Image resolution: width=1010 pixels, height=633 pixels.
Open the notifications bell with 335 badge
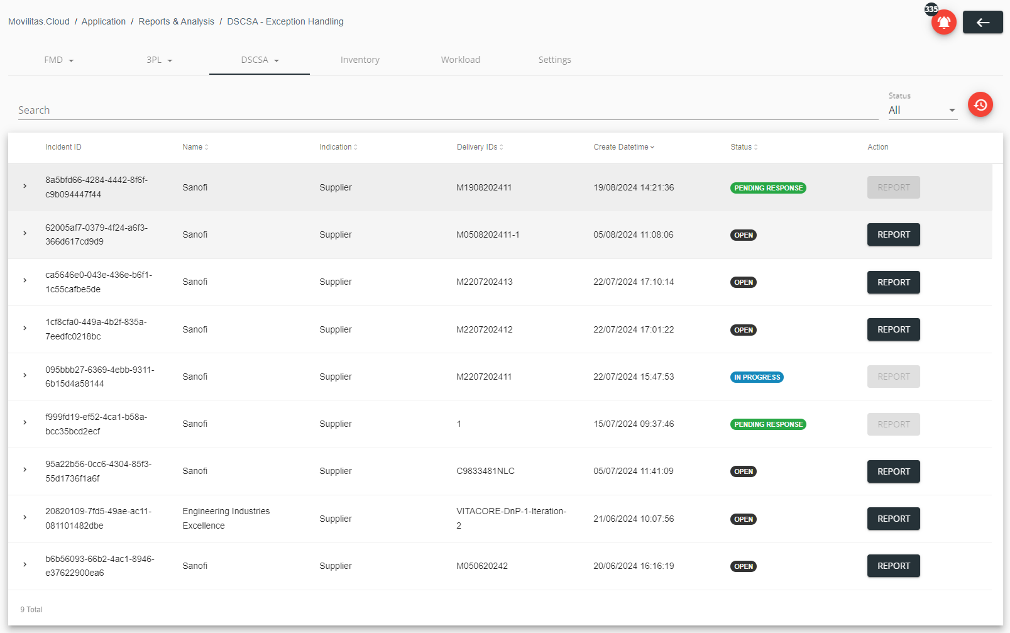(943, 22)
